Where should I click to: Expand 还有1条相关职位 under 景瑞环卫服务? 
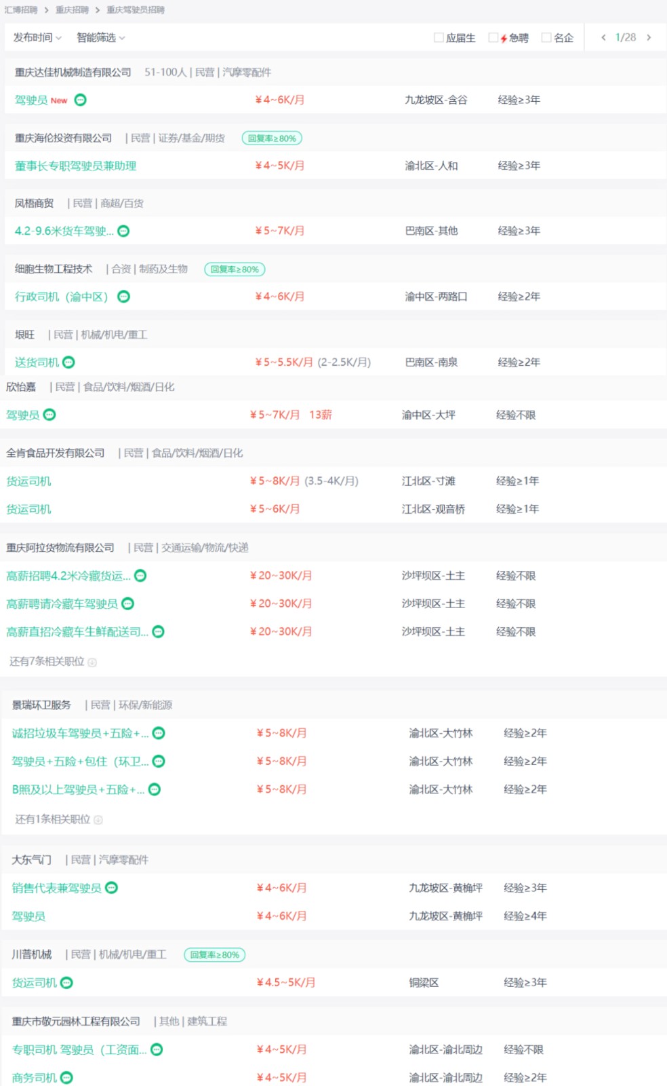pyautogui.click(x=58, y=819)
